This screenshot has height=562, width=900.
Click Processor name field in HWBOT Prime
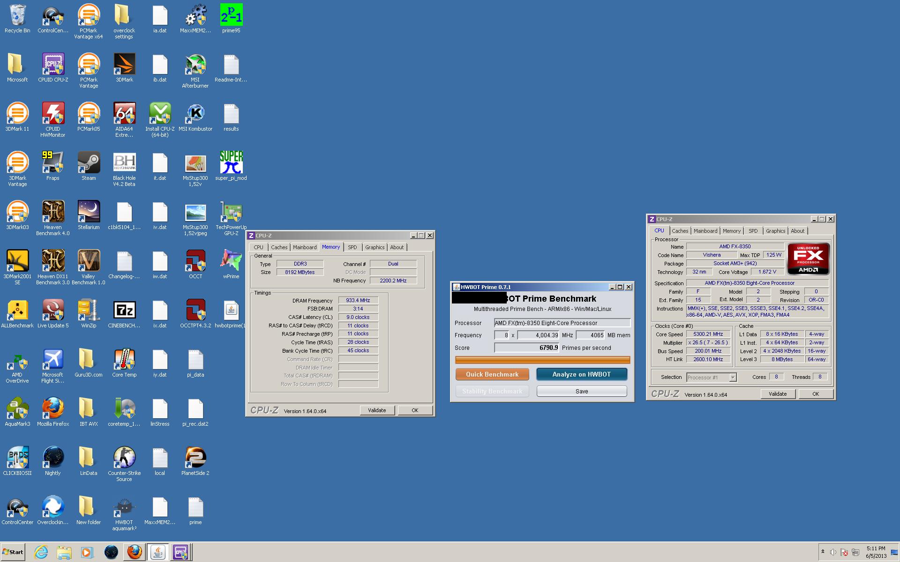[x=562, y=323]
